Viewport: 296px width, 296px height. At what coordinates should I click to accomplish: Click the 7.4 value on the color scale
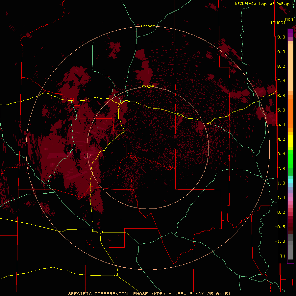pyautogui.click(x=281, y=81)
